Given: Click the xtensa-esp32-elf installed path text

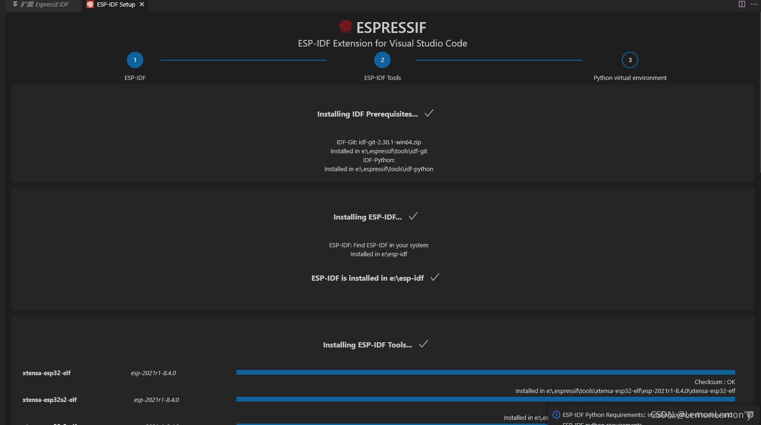Looking at the screenshot, I should coord(625,391).
